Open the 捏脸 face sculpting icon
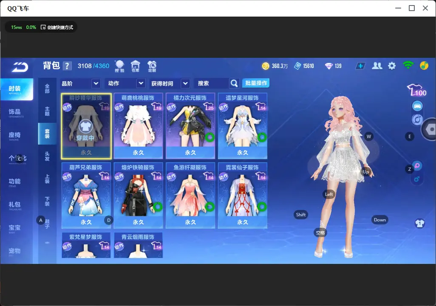This screenshot has height=306, width=436. tap(119, 66)
